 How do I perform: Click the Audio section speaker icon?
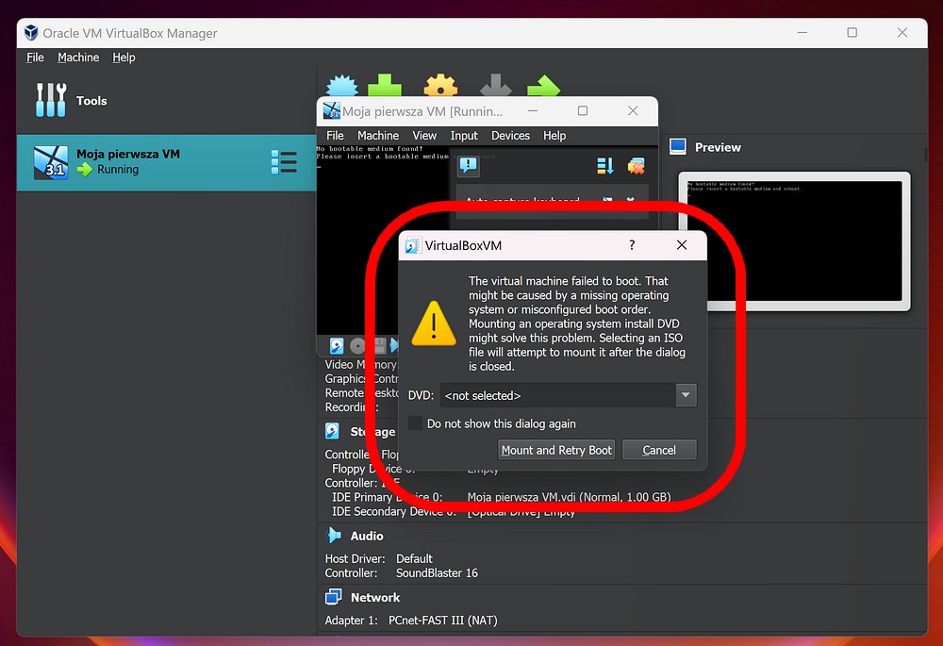click(x=333, y=536)
